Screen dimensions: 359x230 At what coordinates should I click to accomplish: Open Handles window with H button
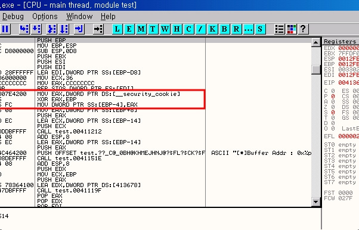click(x=177, y=29)
